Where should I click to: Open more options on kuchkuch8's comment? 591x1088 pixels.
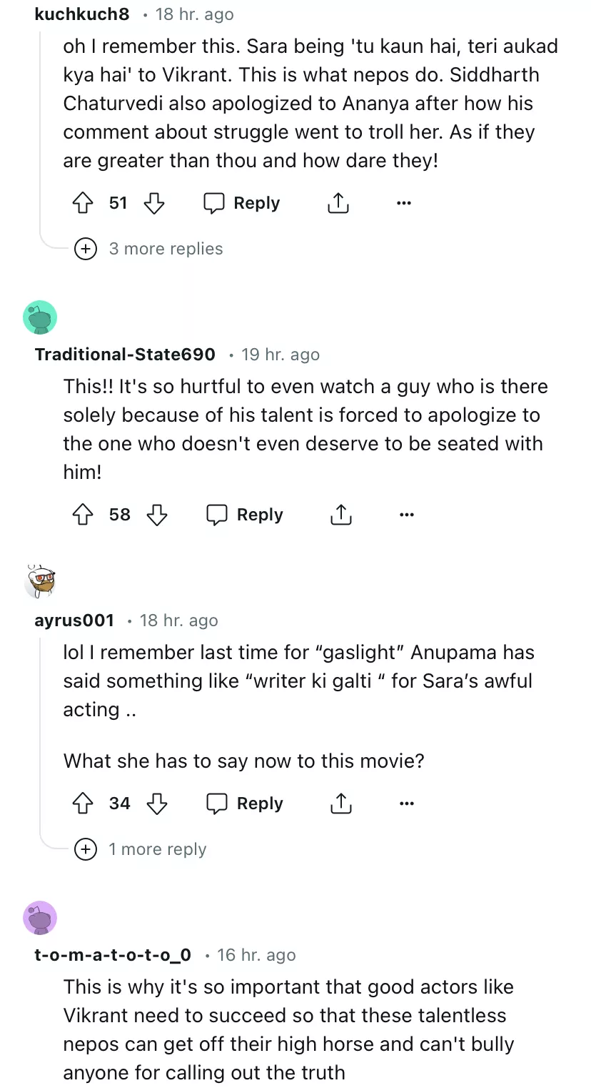tap(404, 204)
